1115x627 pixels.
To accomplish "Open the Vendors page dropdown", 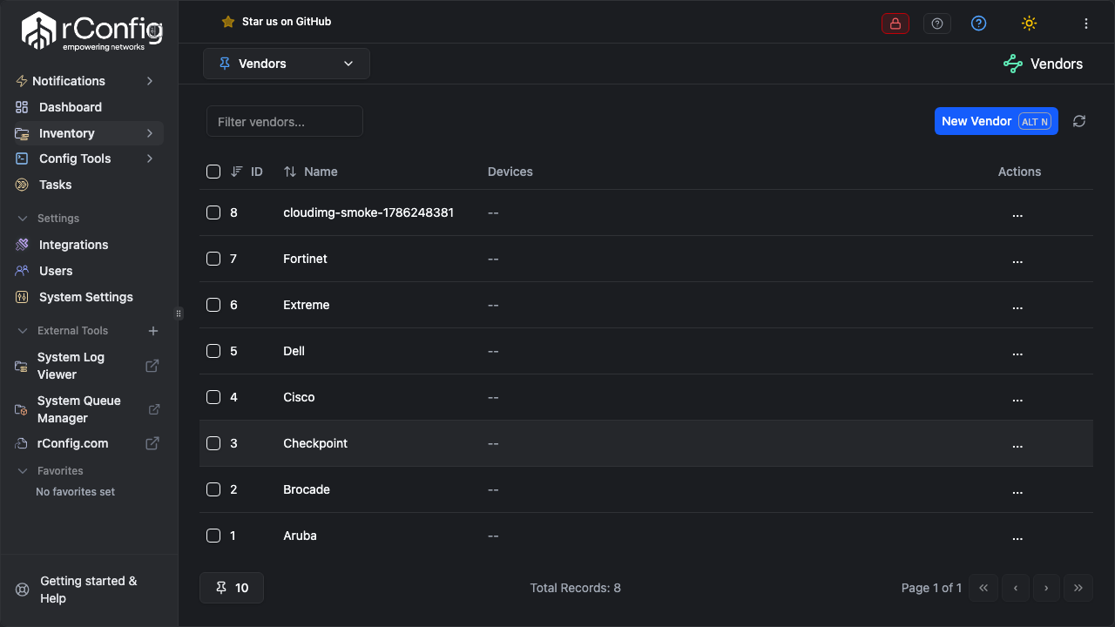I will tap(287, 64).
